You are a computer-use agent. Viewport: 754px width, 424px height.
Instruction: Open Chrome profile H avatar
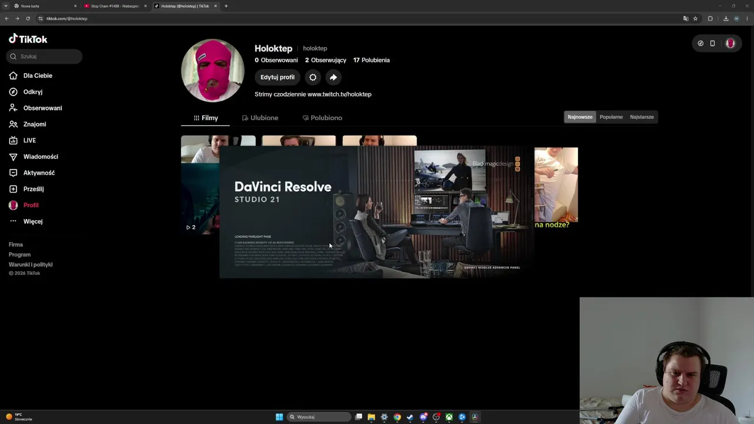click(736, 18)
